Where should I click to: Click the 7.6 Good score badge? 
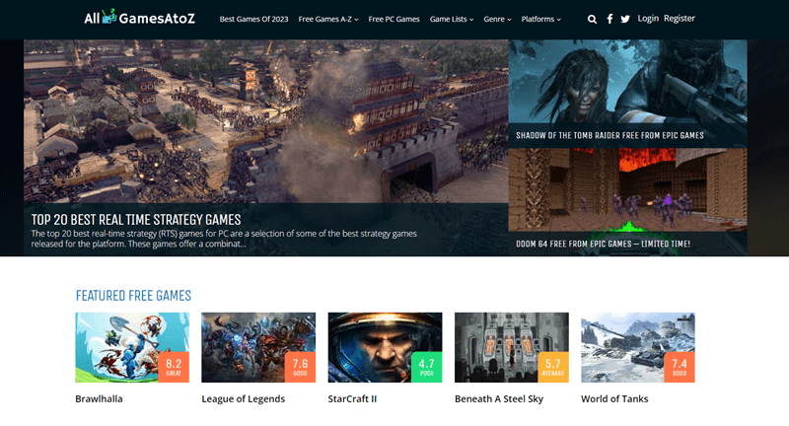point(300,367)
